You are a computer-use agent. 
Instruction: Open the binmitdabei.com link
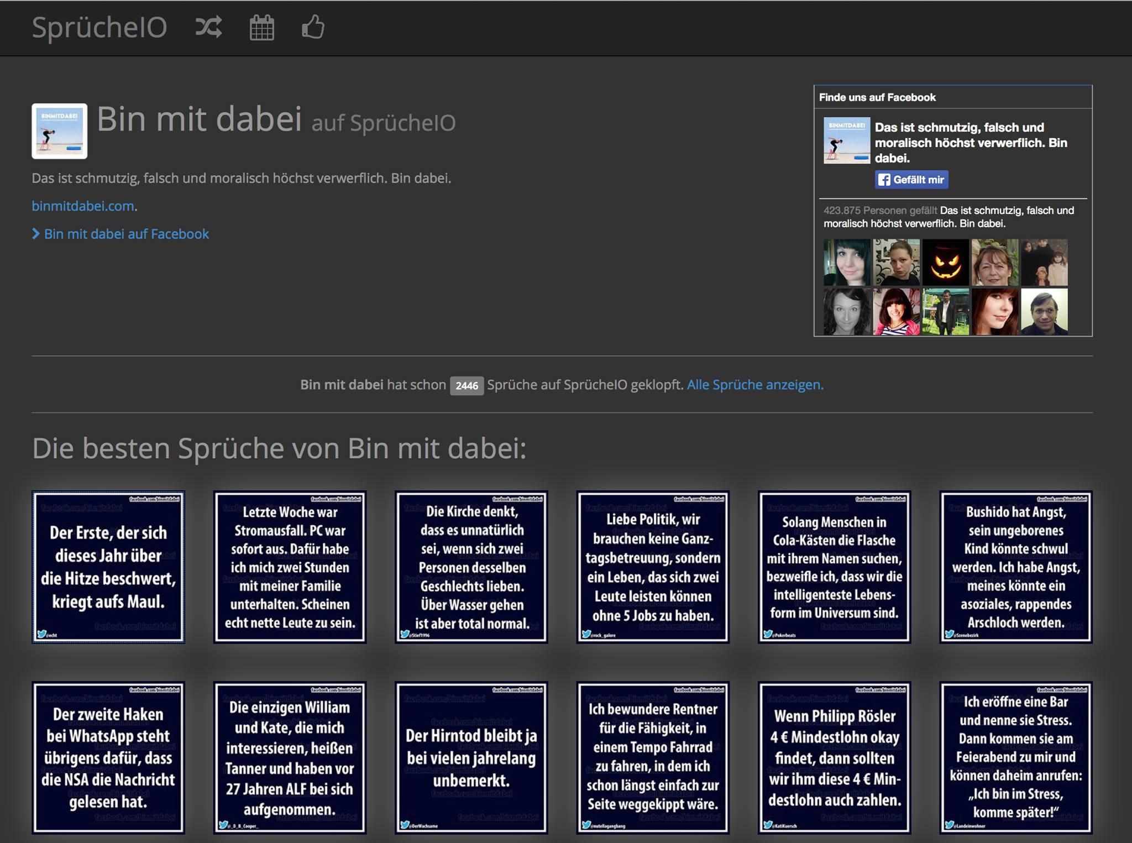(83, 206)
